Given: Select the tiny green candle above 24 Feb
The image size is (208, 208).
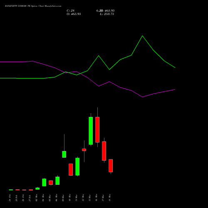Looking at the screenshot, I should click(11, 190).
